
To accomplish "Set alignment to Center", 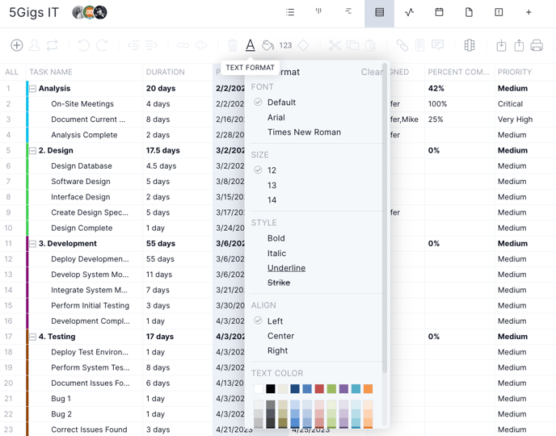I will point(280,336).
